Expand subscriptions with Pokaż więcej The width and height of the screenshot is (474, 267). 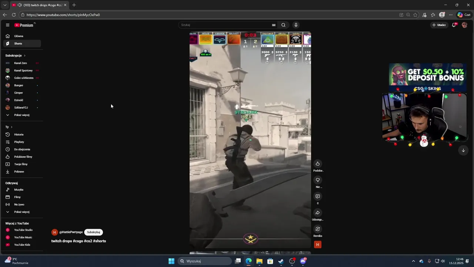pyautogui.click(x=22, y=115)
